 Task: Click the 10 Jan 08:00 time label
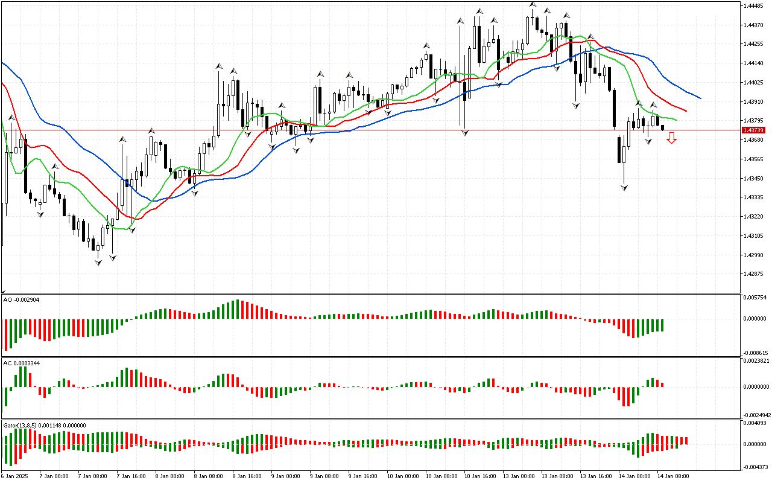[x=441, y=476]
